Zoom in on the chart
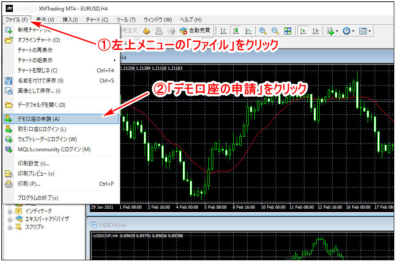Screen dimensions: 396x262 (x=263, y=31)
